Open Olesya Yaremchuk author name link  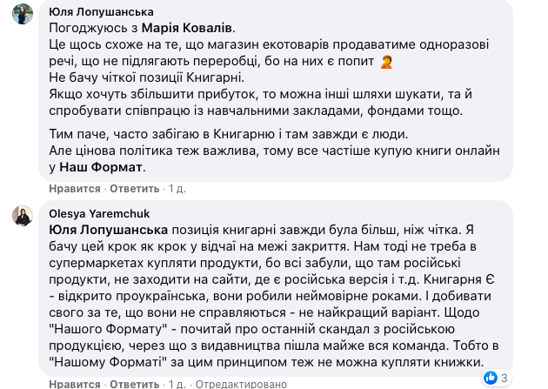[97, 211]
